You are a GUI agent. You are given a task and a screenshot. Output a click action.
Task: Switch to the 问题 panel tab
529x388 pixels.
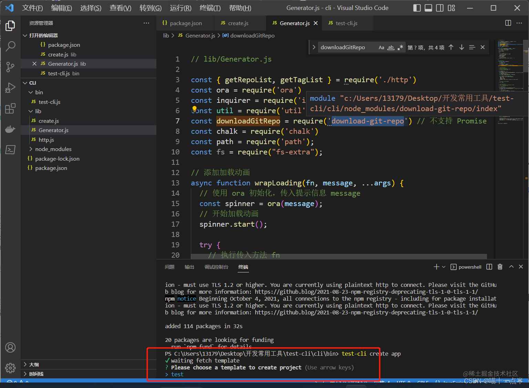tap(169, 267)
